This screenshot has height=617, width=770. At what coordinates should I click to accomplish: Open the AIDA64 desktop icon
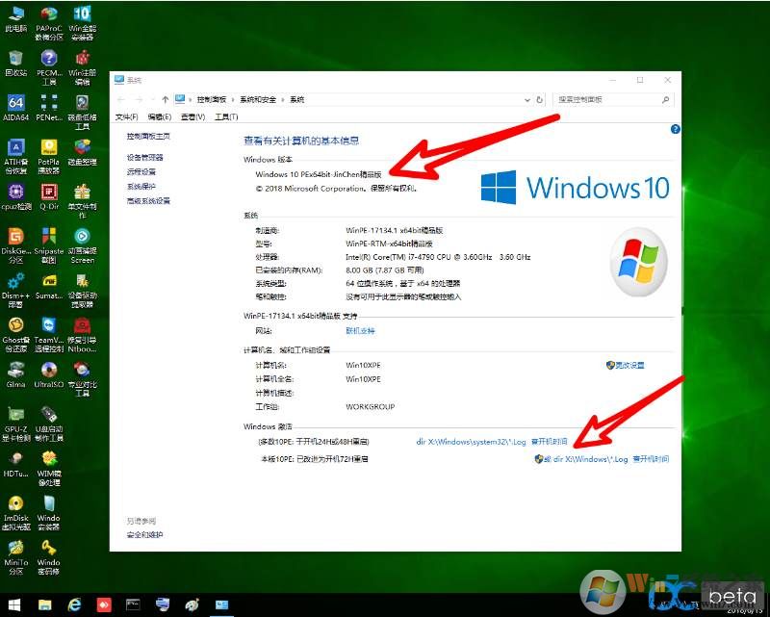(x=15, y=104)
